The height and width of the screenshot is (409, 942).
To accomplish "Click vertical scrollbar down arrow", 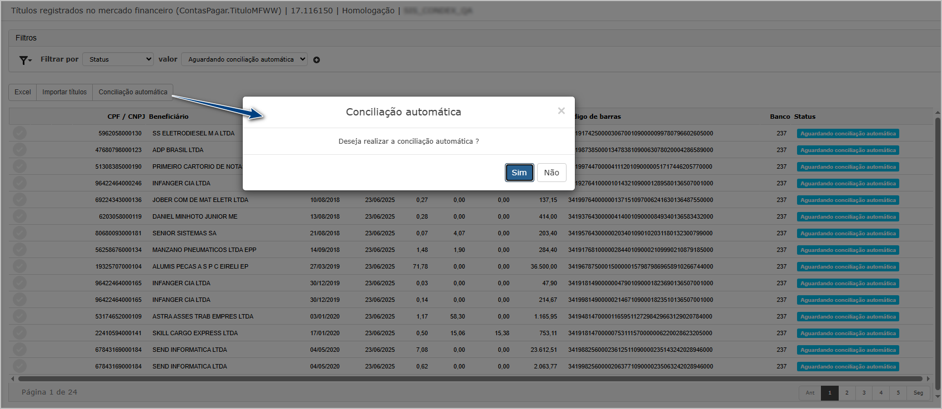I will [938, 396].
